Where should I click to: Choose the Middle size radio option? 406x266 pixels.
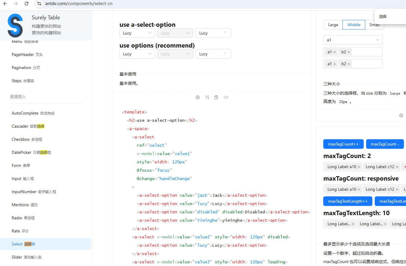354,25
